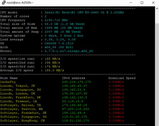Click the IPv4 address column header
The height and width of the screenshot is (126, 159).
coord(74,78)
